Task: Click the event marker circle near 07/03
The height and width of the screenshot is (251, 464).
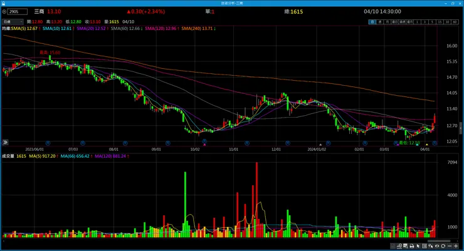Action: 83,143
